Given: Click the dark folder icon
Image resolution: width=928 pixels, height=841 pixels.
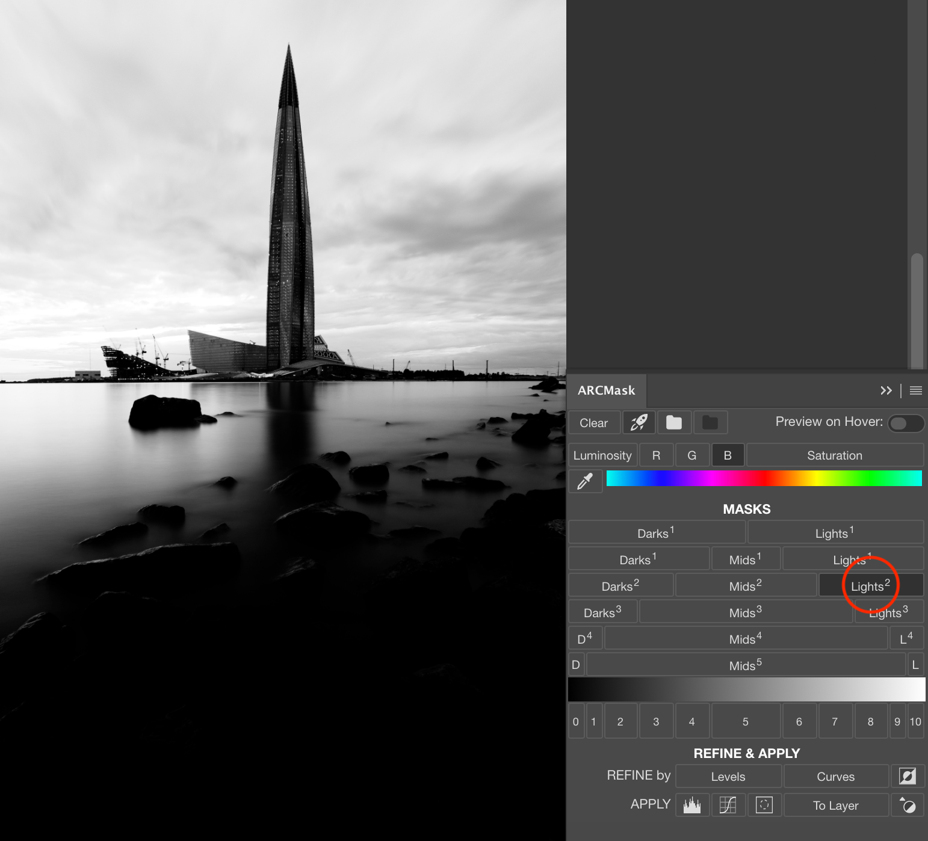Looking at the screenshot, I should (710, 423).
